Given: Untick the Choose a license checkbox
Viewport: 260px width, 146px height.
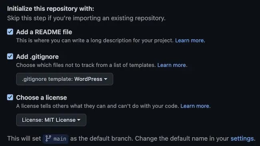Looking at the screenshot, I should point(10,97).
